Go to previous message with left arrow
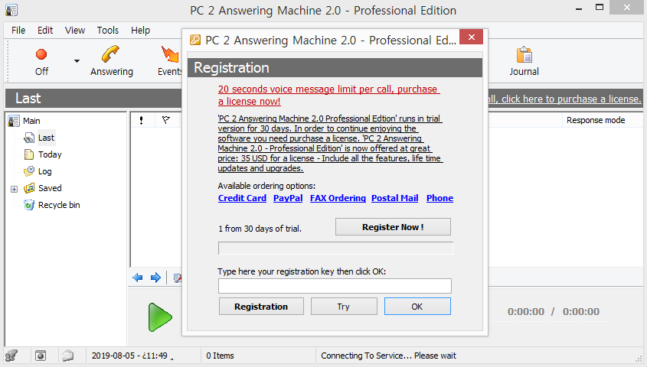 click(x=138, y=278)
